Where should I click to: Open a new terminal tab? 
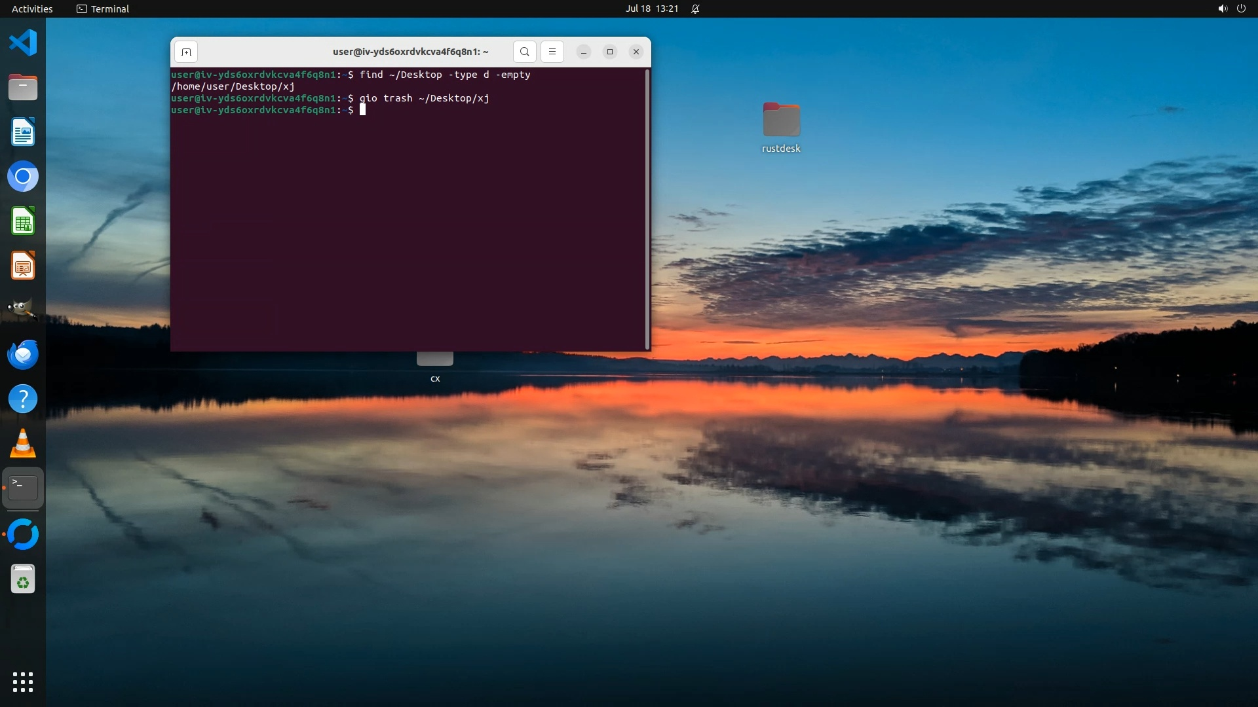pyautogui.click(x=186, y=52)
